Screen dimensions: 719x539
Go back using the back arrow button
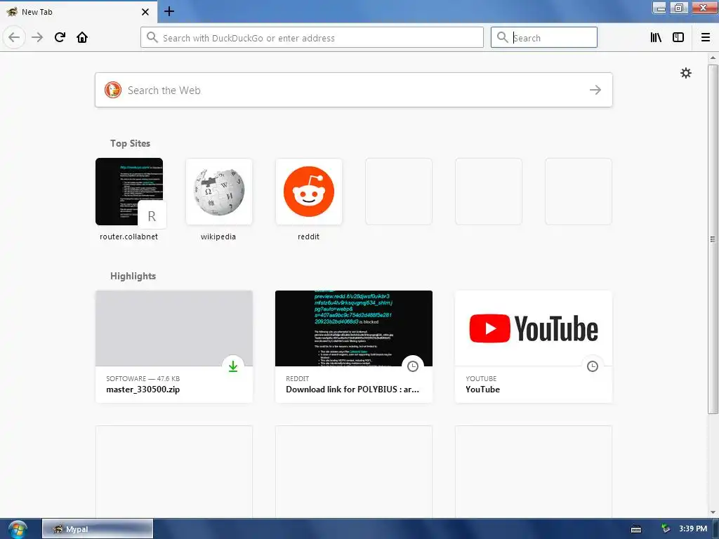coord(14,37)
